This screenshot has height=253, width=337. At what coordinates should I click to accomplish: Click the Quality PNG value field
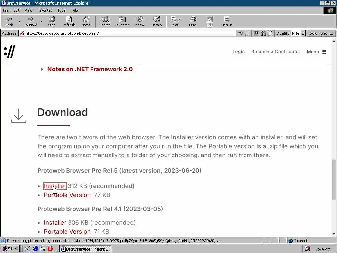(296, 33)
